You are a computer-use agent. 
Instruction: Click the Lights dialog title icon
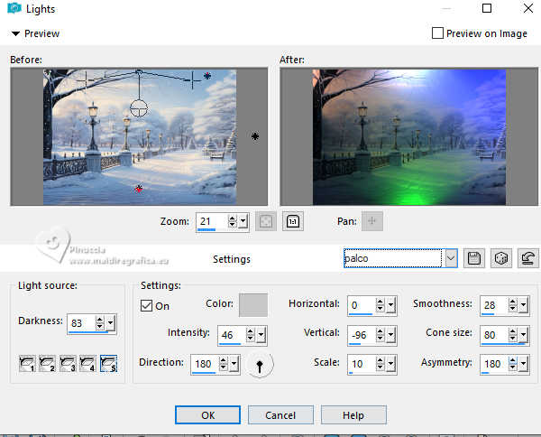[14, 8]
